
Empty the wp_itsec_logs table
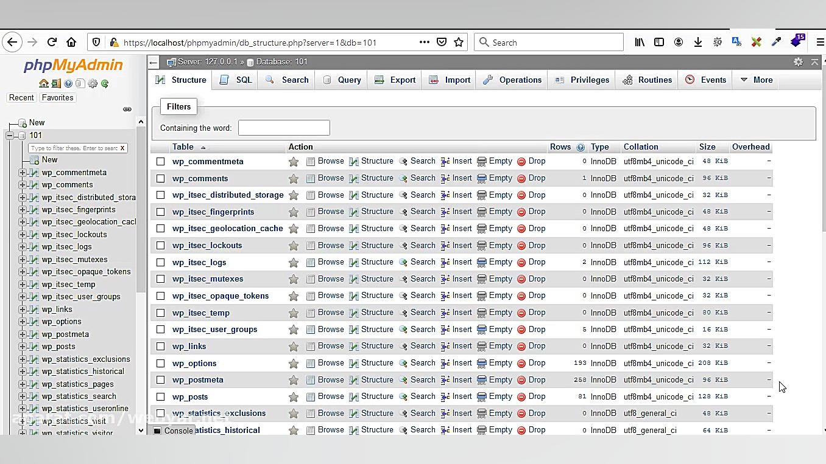(x=494, y=262)
